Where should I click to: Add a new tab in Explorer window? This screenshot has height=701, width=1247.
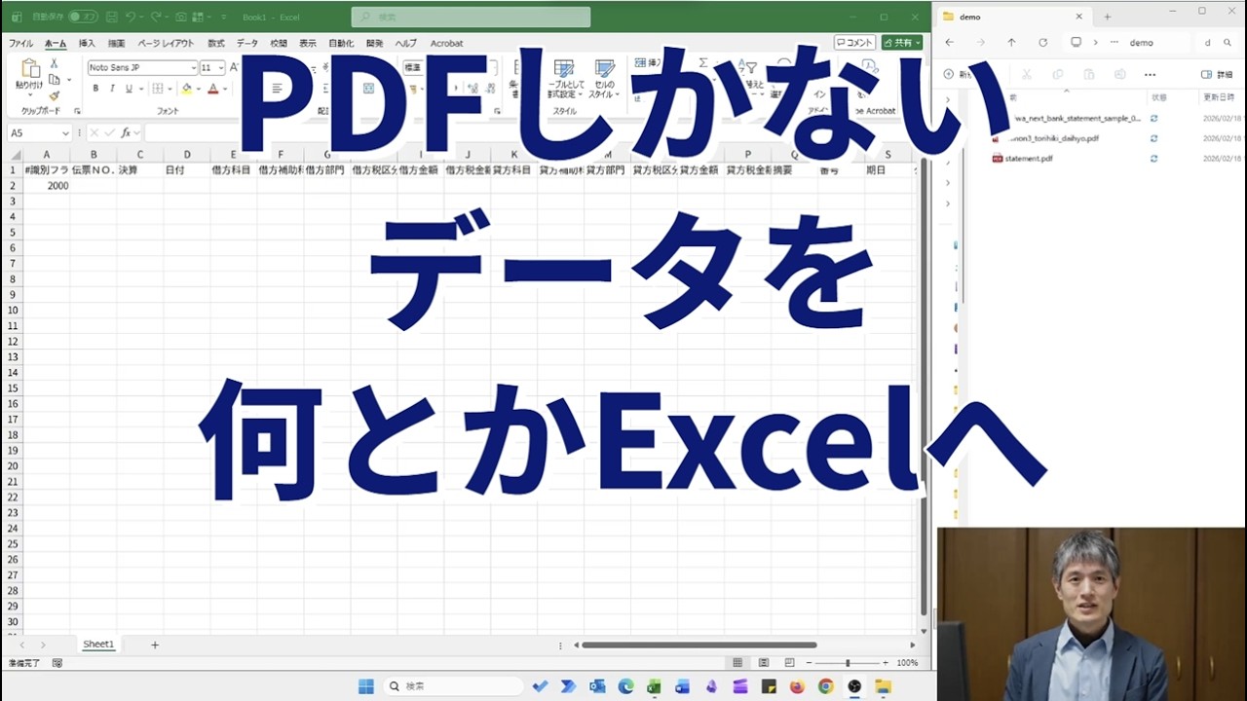click(1108, 17)
